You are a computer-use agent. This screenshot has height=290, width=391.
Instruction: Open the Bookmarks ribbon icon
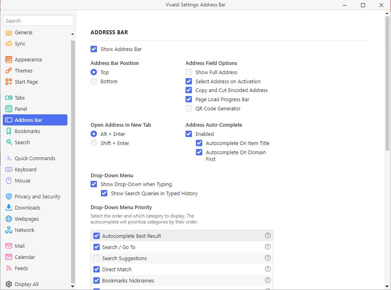pyautogui.click(x=9, y=131)
